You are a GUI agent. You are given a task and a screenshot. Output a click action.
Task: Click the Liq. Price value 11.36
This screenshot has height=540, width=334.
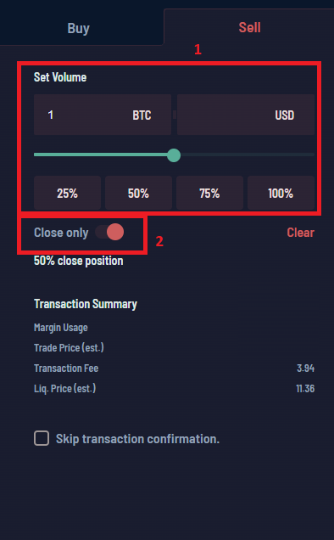(305, 389)
